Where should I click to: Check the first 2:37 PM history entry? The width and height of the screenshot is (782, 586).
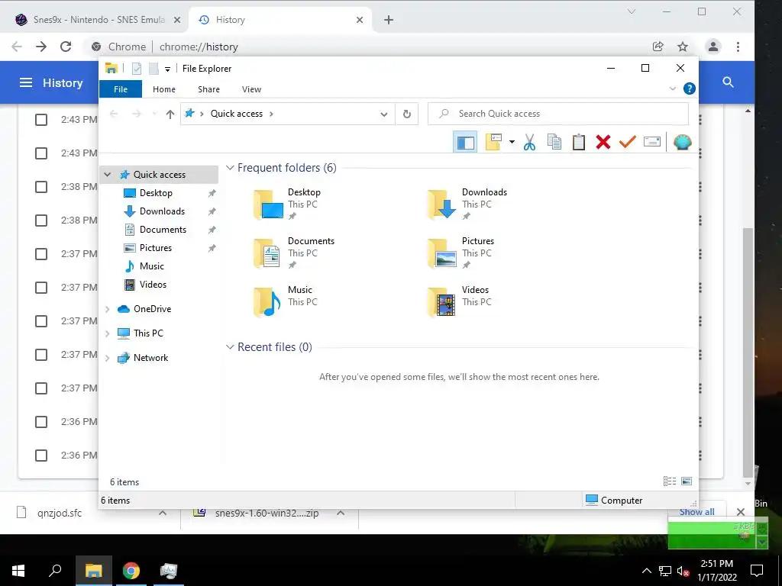(x=41, y=254)
